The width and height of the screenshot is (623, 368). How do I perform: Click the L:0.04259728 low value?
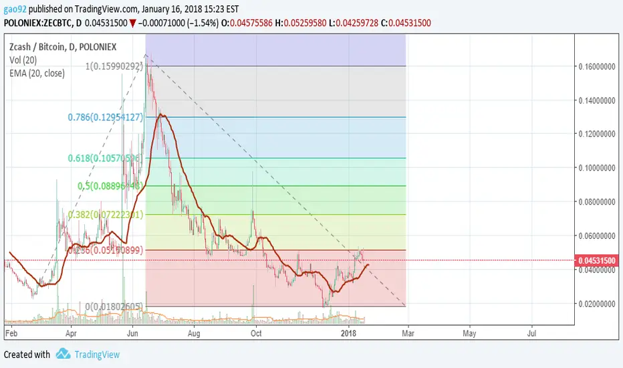(353, 23)
